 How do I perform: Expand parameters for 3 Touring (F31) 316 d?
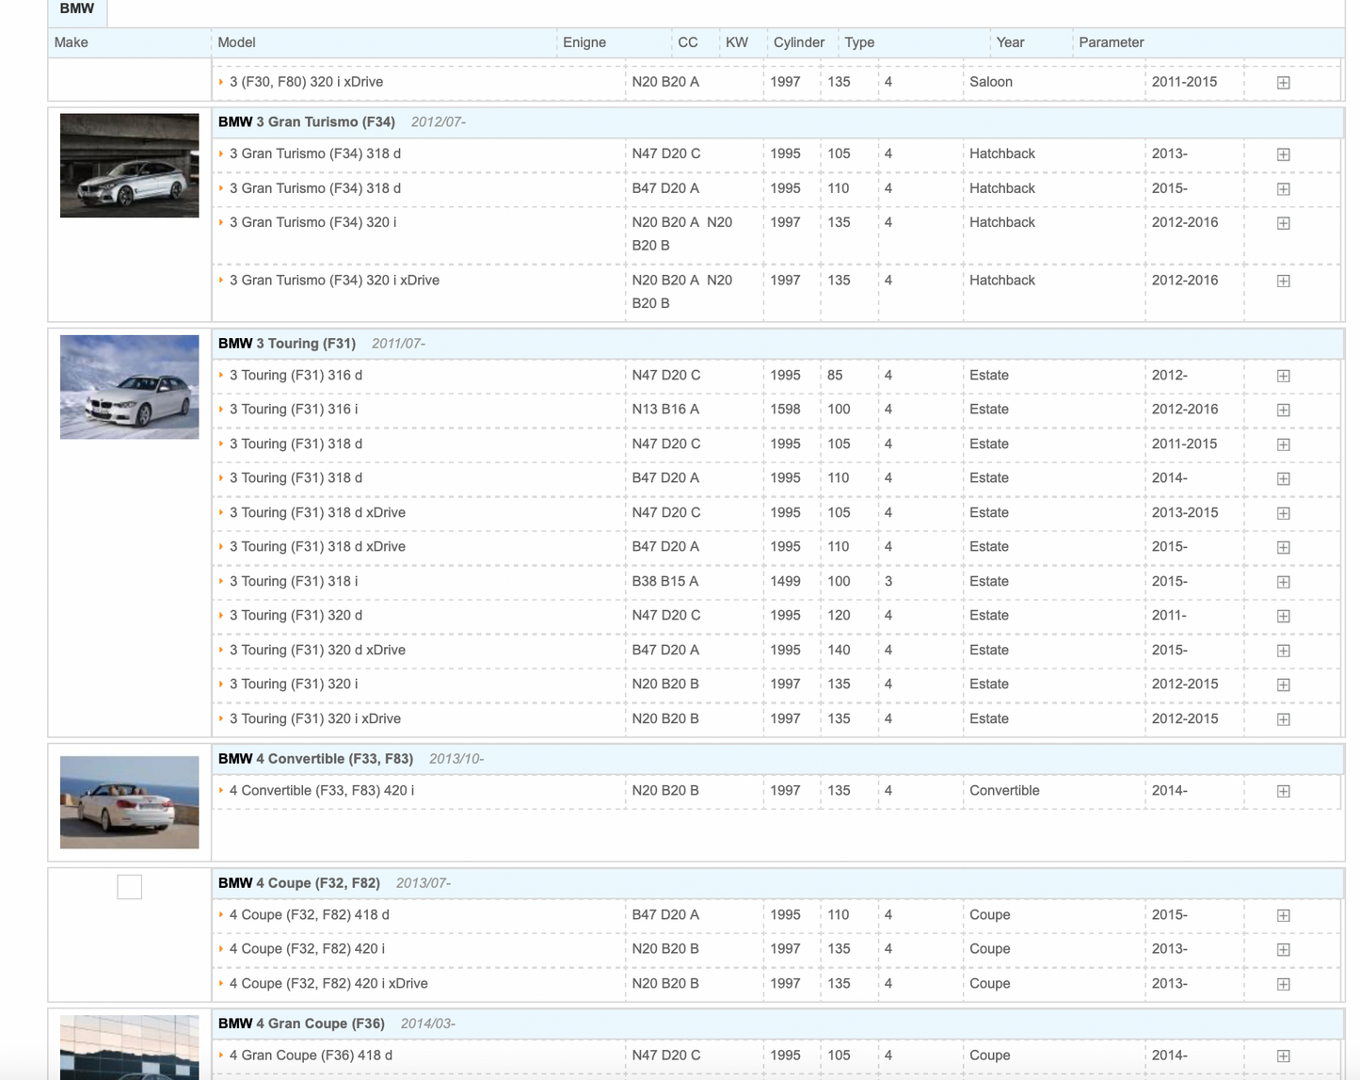coord(1283,376)
